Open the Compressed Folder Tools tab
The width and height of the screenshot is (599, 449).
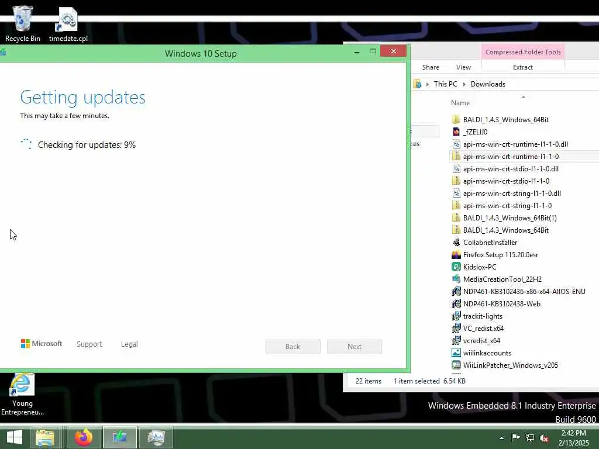(x=523, y=52)
